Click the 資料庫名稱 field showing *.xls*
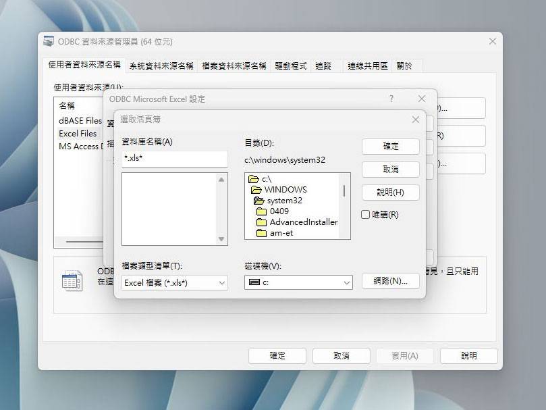The width and height of the screenshot is (546, 410). pos(174,159)
